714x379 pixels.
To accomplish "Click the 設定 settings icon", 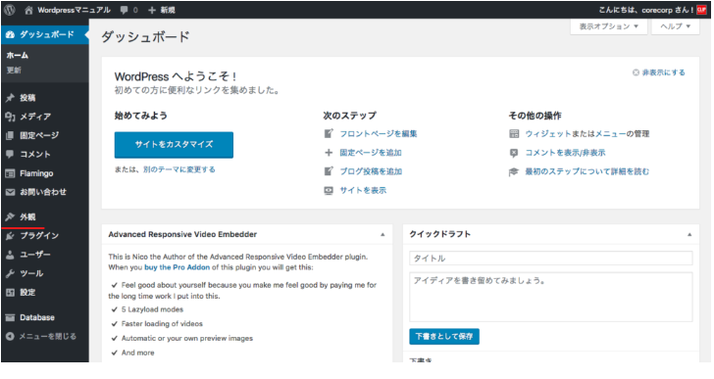I will 10,292.
